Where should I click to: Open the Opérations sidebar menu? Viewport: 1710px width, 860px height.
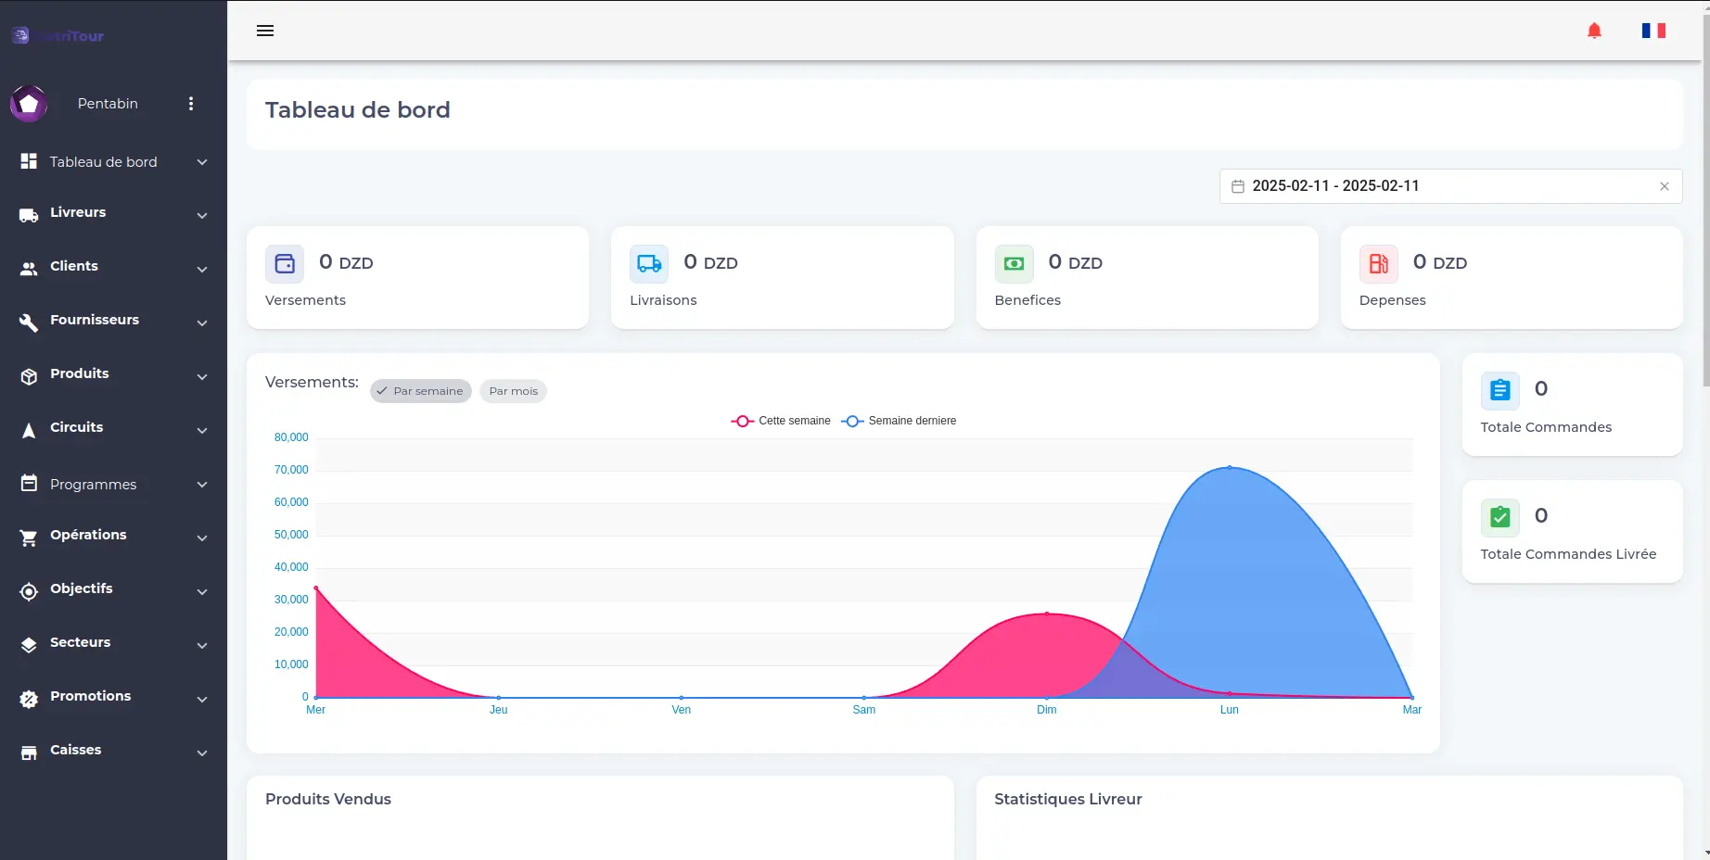88,536
